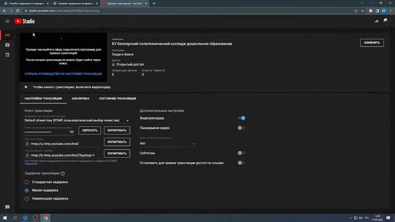Open the Webcam section in sidebar

[7, 45]
